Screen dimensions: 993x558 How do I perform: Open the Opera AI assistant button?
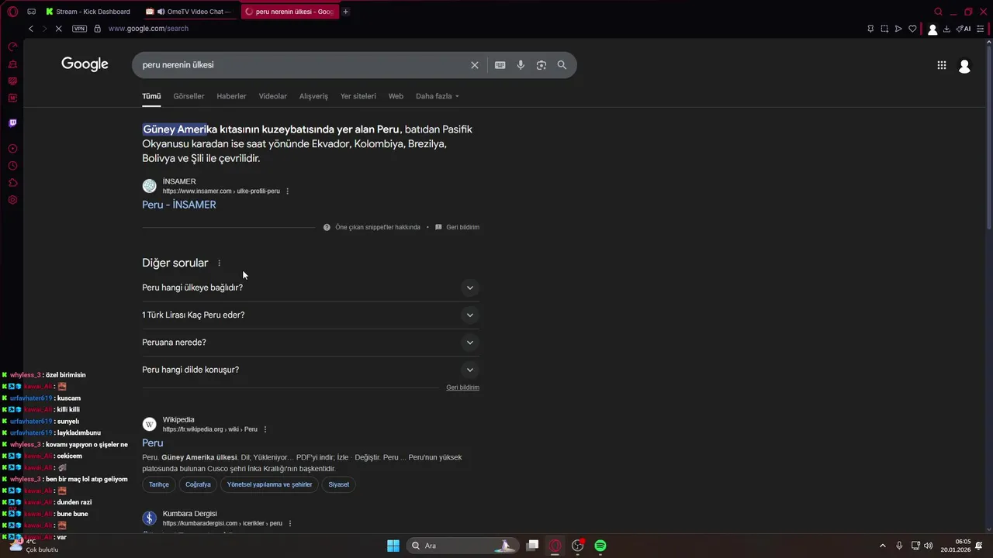[x=964, y=29]
